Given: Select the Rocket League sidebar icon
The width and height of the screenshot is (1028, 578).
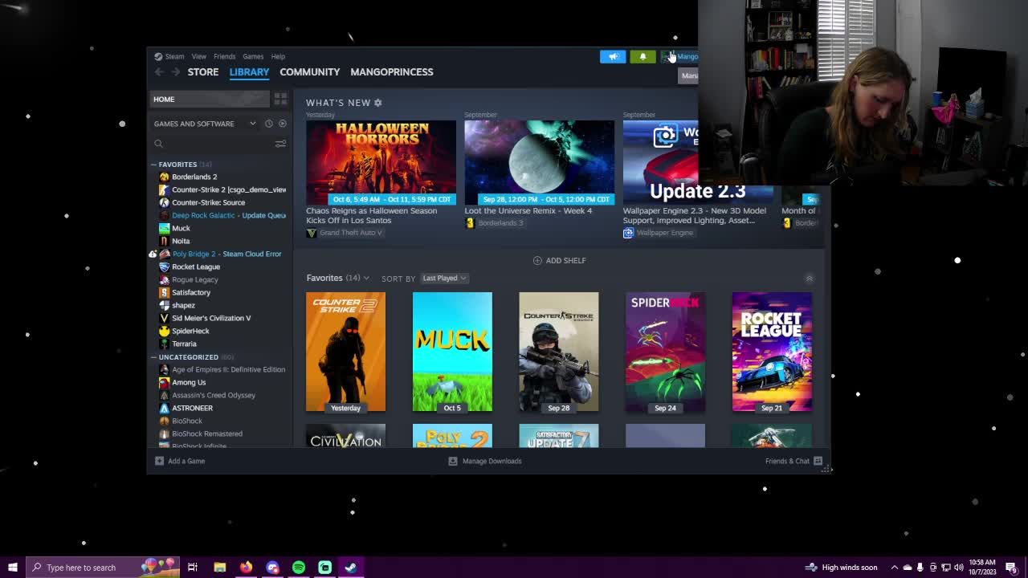Looking at the screenshot, I should point(165,267).
